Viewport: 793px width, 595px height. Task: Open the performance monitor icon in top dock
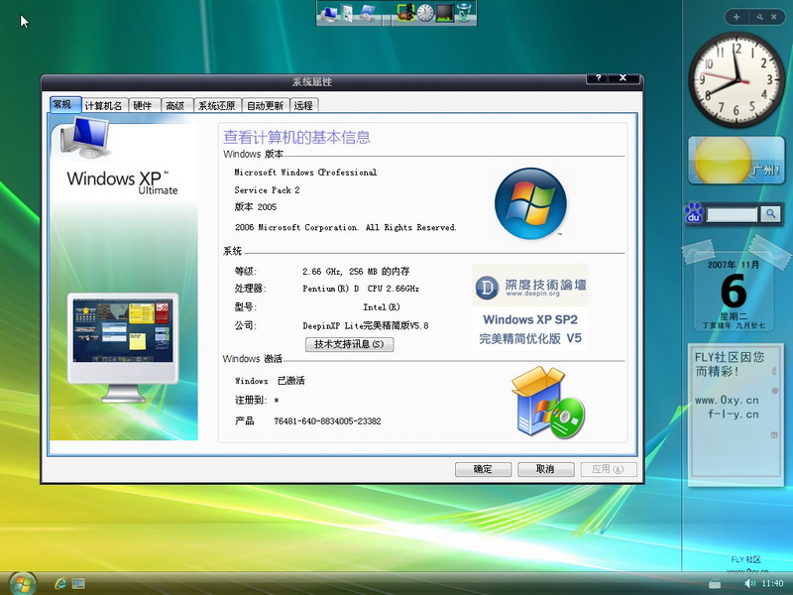pyautogui.click(x=445, y=13)
